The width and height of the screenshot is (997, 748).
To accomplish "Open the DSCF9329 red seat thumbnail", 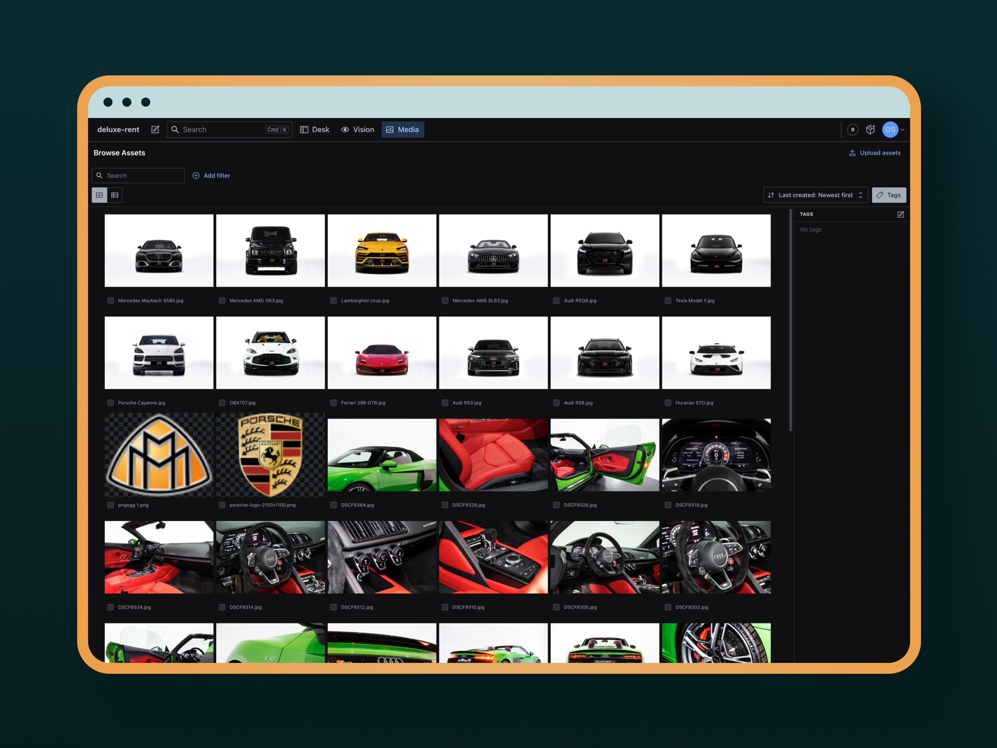I will 493,455.
